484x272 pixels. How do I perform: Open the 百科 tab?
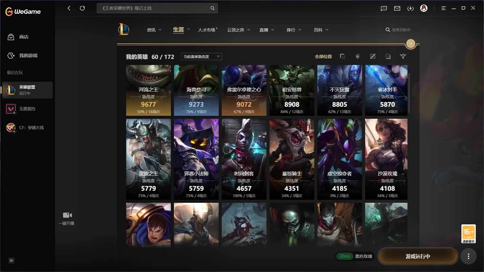(x=318, y=30)
